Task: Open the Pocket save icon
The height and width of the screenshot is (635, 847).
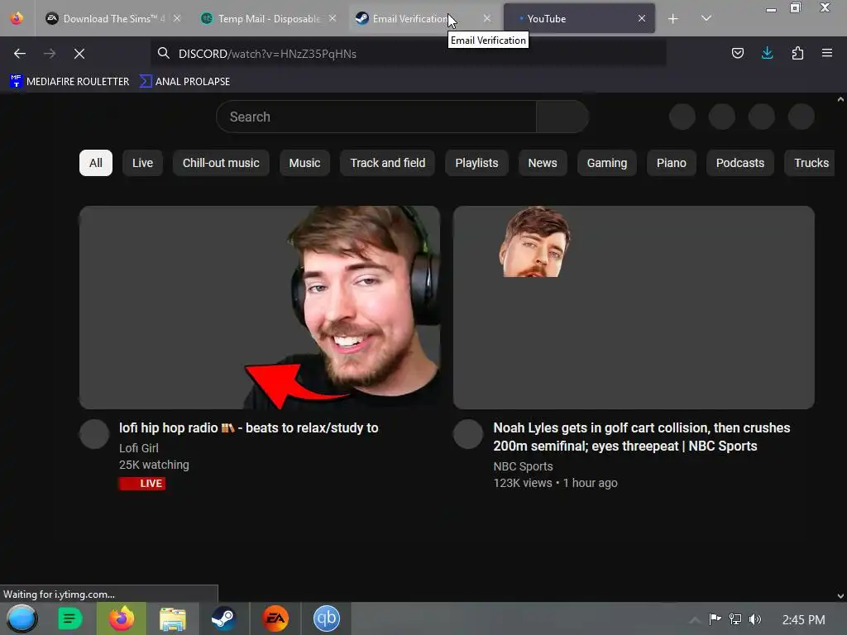Action: coord(737,53)
